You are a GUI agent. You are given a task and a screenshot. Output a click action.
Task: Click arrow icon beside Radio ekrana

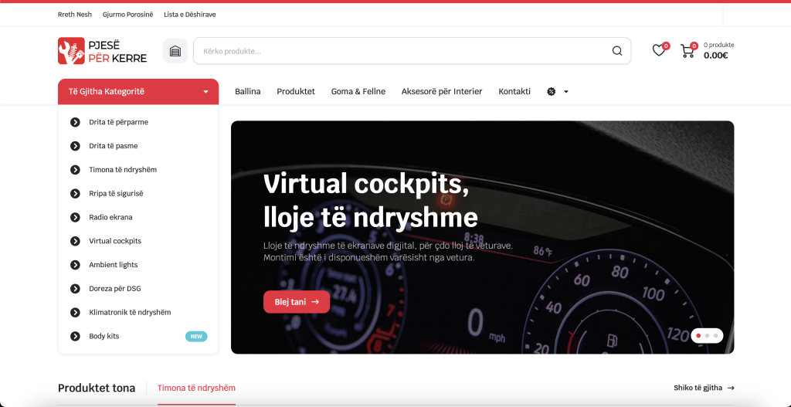coord(75,217)
